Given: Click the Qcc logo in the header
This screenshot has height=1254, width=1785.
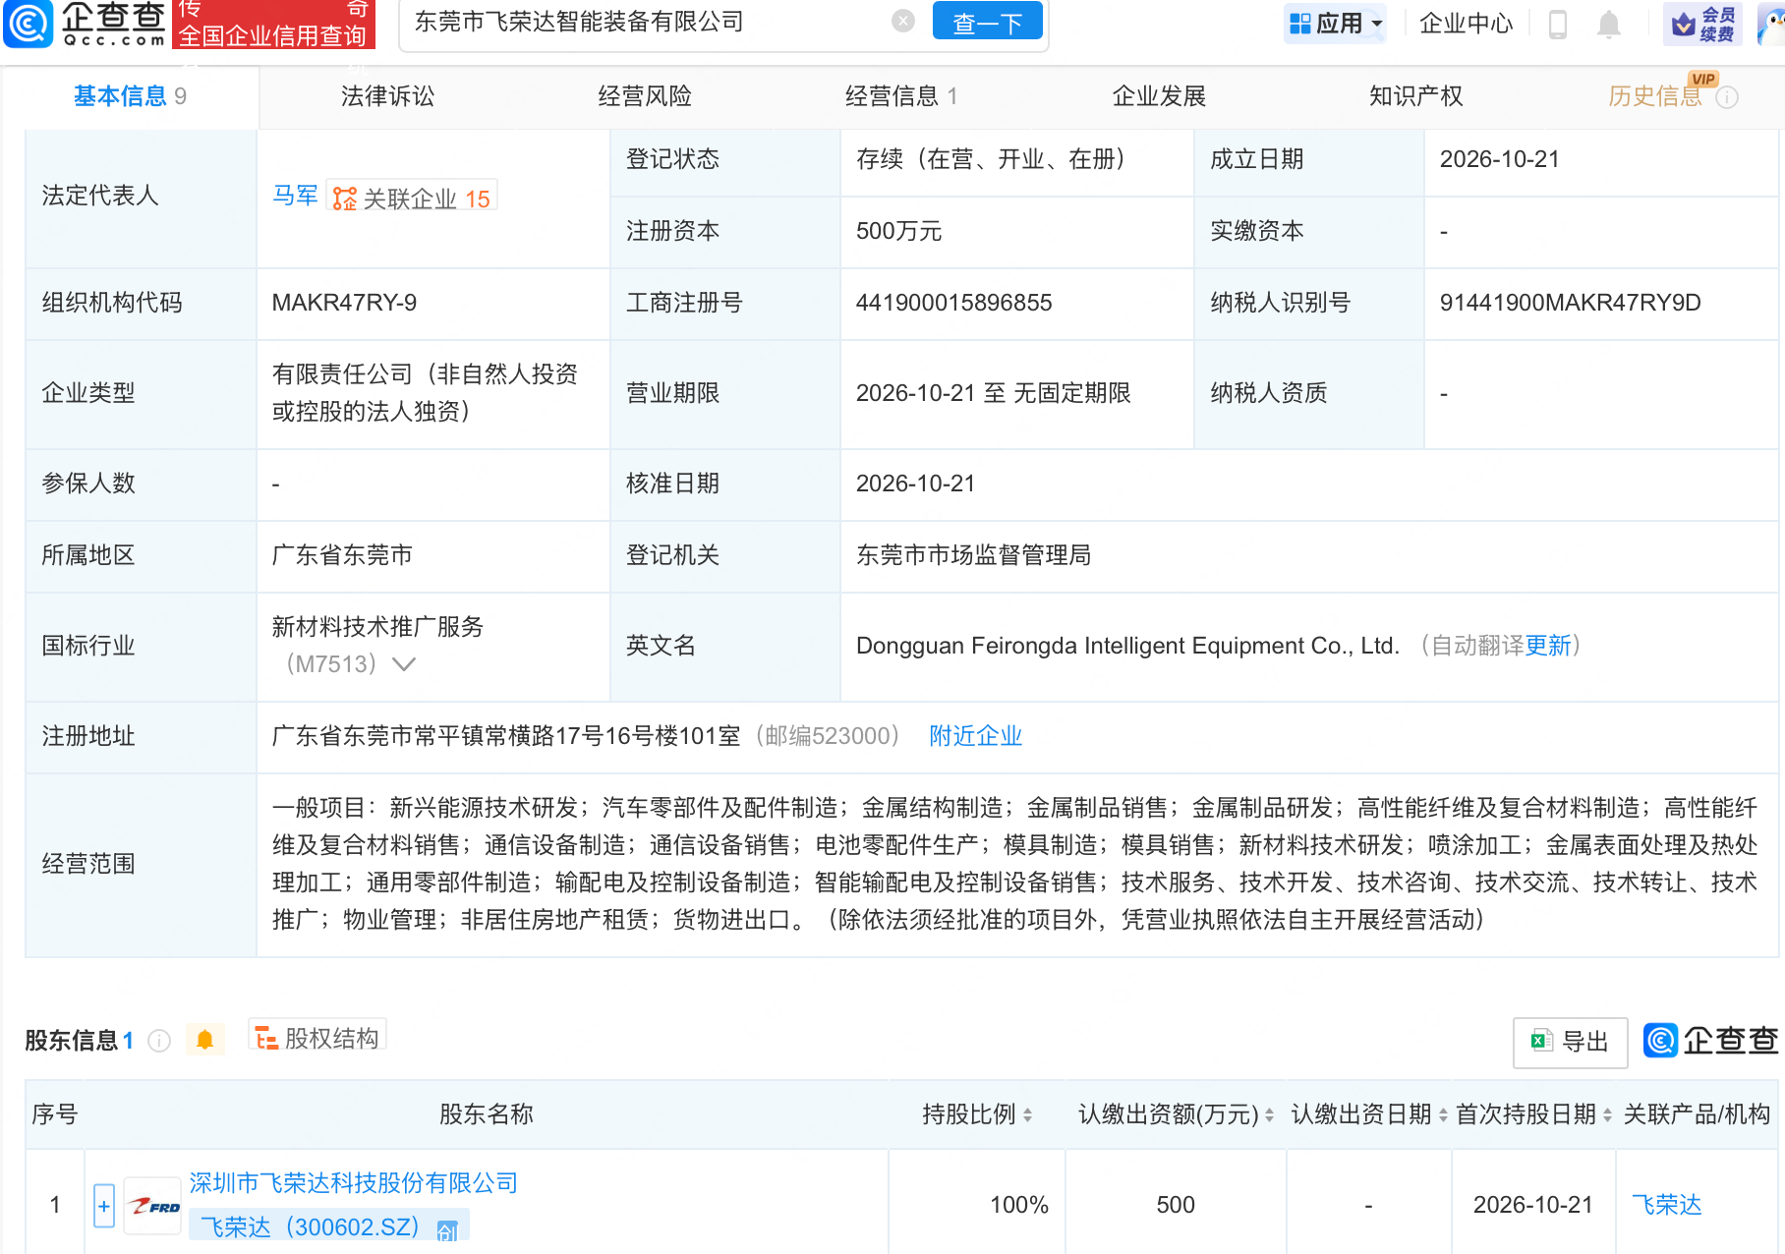Looking at the screenshot, I should tap(85, 24).
